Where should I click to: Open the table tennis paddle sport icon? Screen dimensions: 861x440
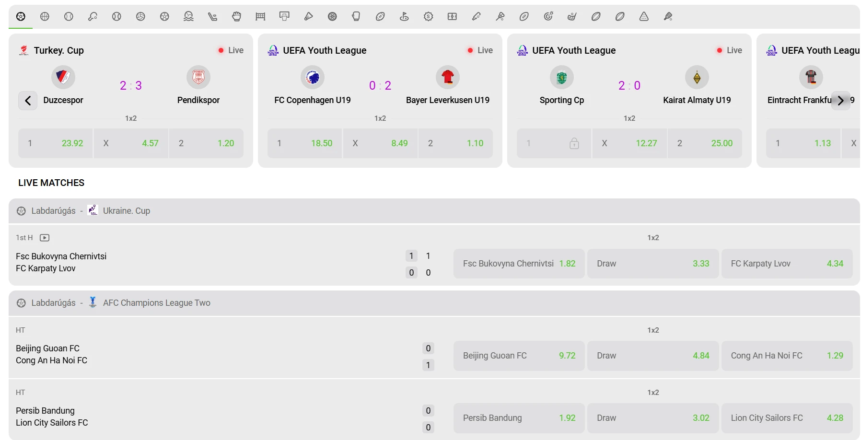coord(93,16)
